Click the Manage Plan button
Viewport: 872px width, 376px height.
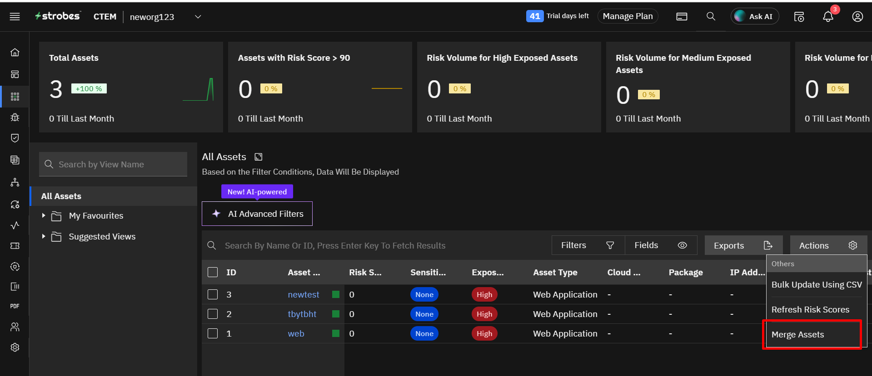pyautogui.click(x=628, y=16)
